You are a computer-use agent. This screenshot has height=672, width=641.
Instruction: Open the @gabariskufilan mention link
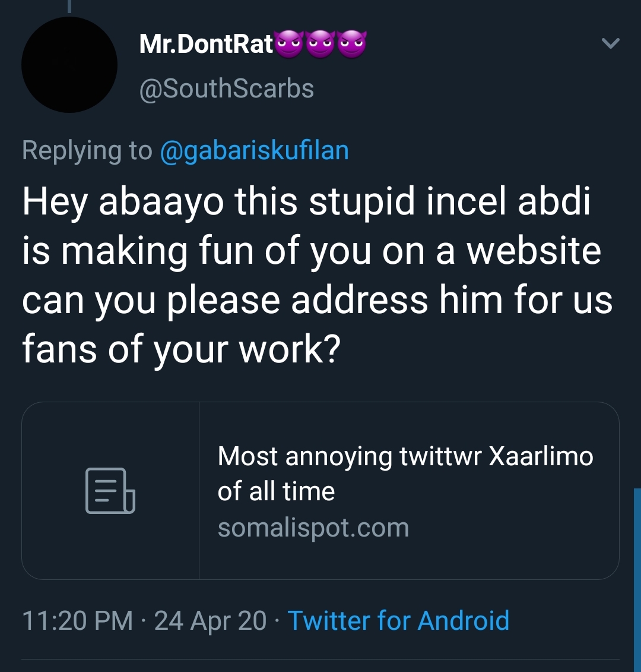(255, 151)
